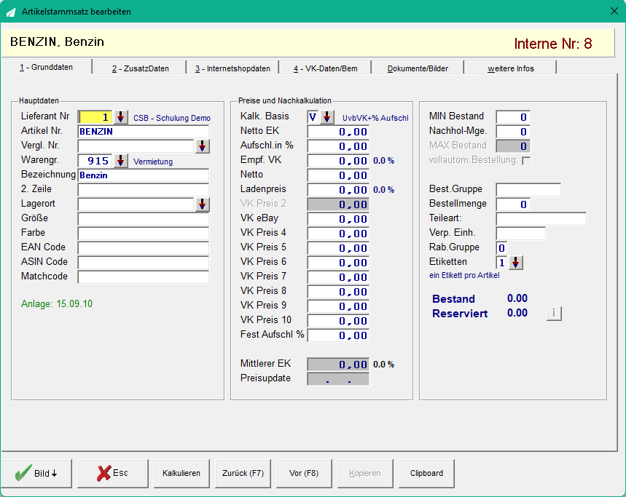Open the Warengr. lookup arrow

coord(120,161)
